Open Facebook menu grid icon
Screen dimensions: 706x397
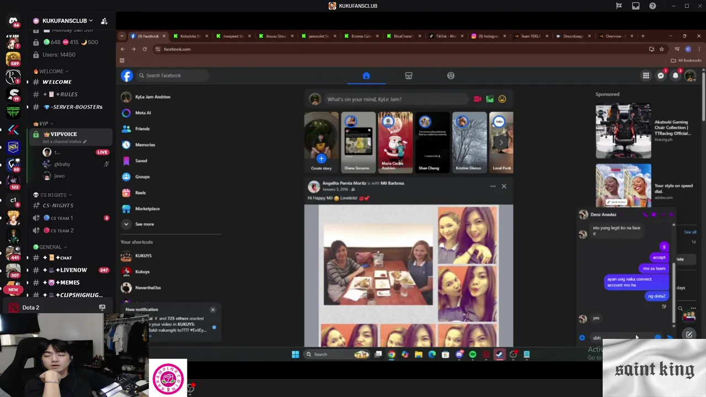[646, 76]
